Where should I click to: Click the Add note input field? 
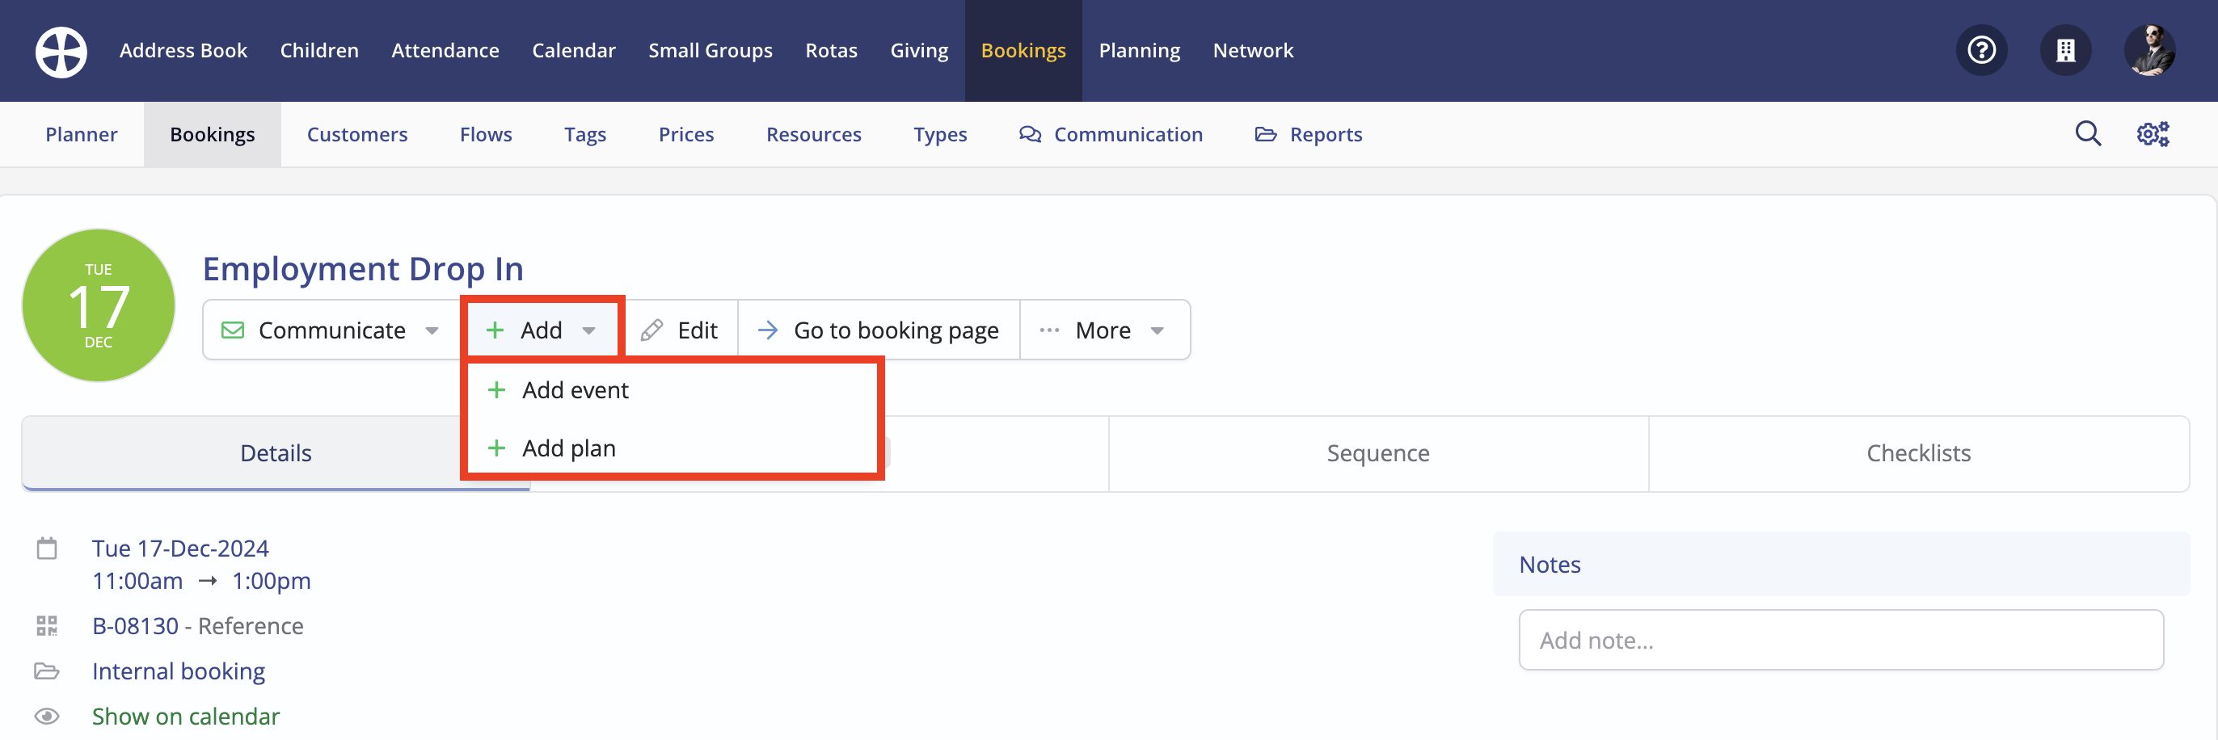1841,640
